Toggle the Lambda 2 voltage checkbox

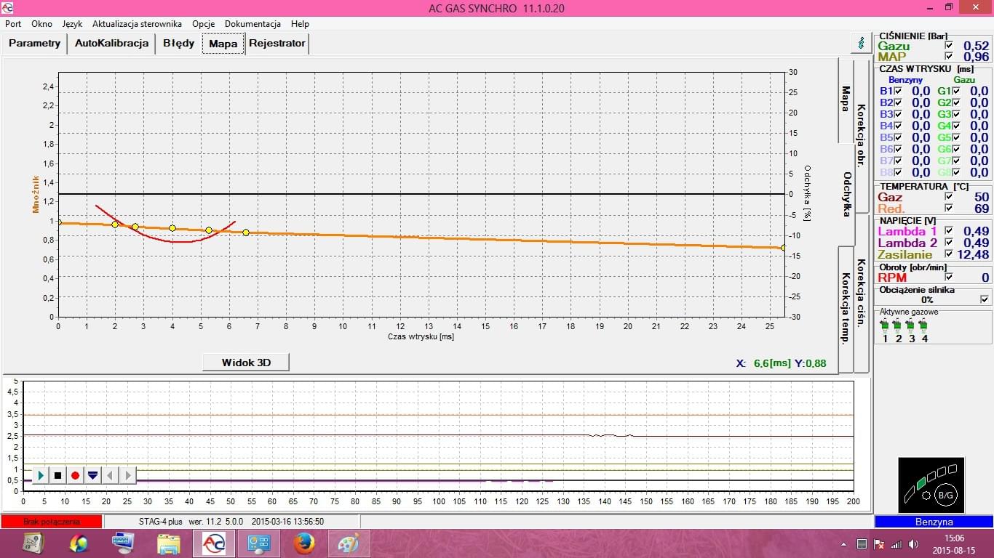click(948, 243)
